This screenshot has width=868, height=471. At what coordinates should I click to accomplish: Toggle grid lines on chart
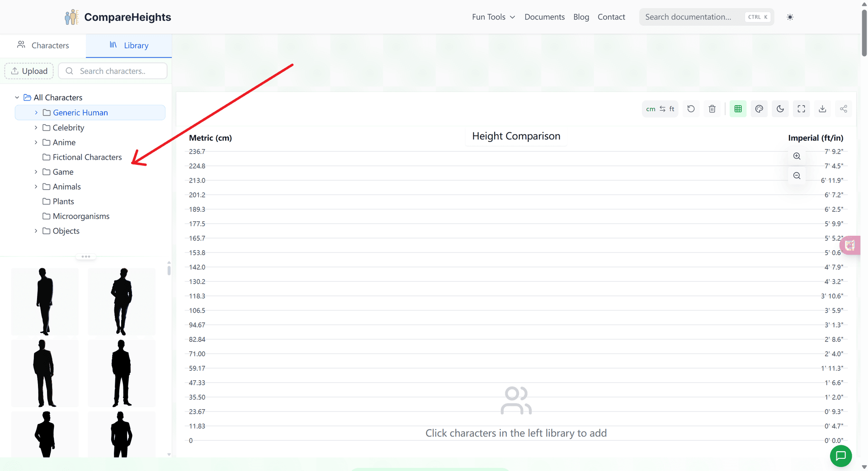pos(738,109)
